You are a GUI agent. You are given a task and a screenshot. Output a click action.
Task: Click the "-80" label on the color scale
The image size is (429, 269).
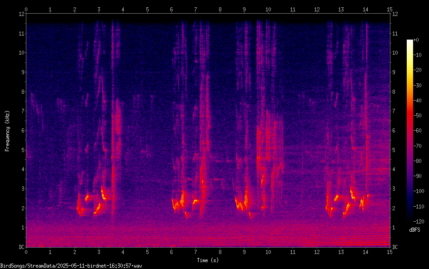(x=417, y=161)
